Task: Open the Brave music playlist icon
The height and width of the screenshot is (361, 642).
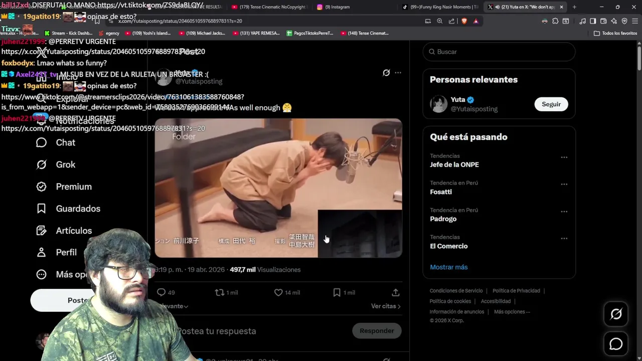Action: 582,21
